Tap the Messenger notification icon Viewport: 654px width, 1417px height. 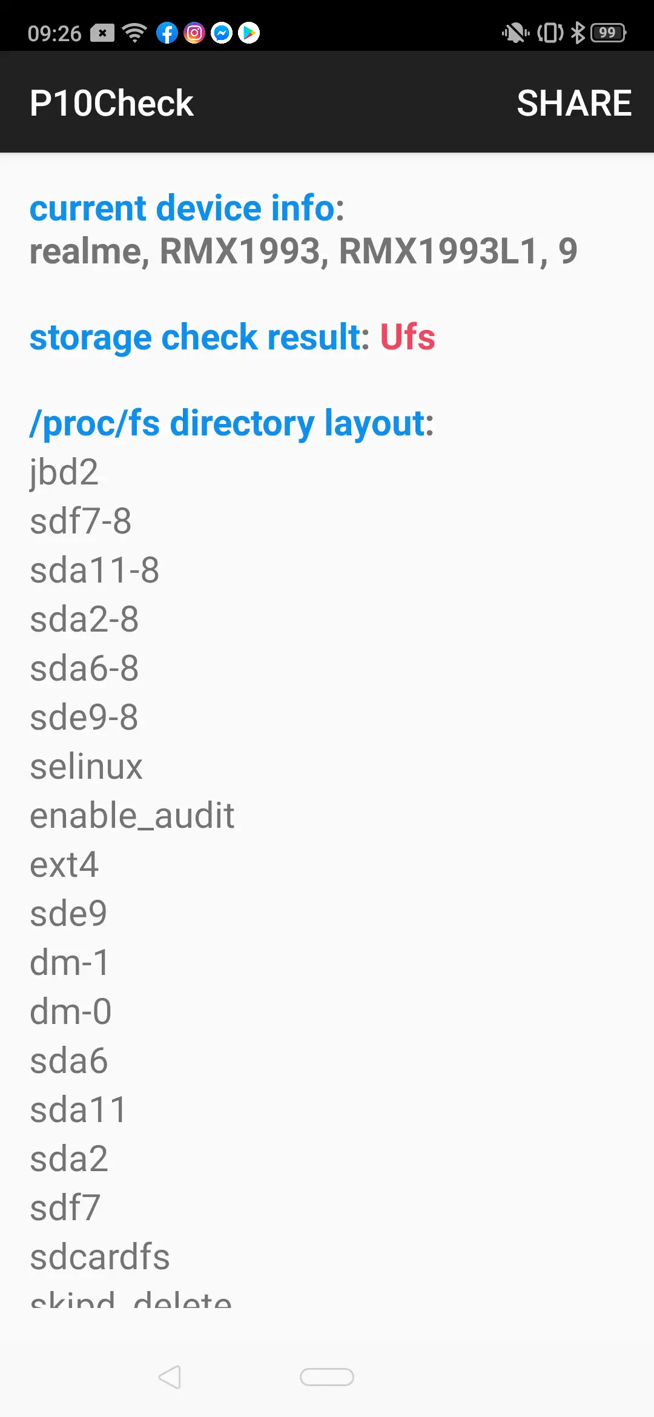click(x=222, y=33)
